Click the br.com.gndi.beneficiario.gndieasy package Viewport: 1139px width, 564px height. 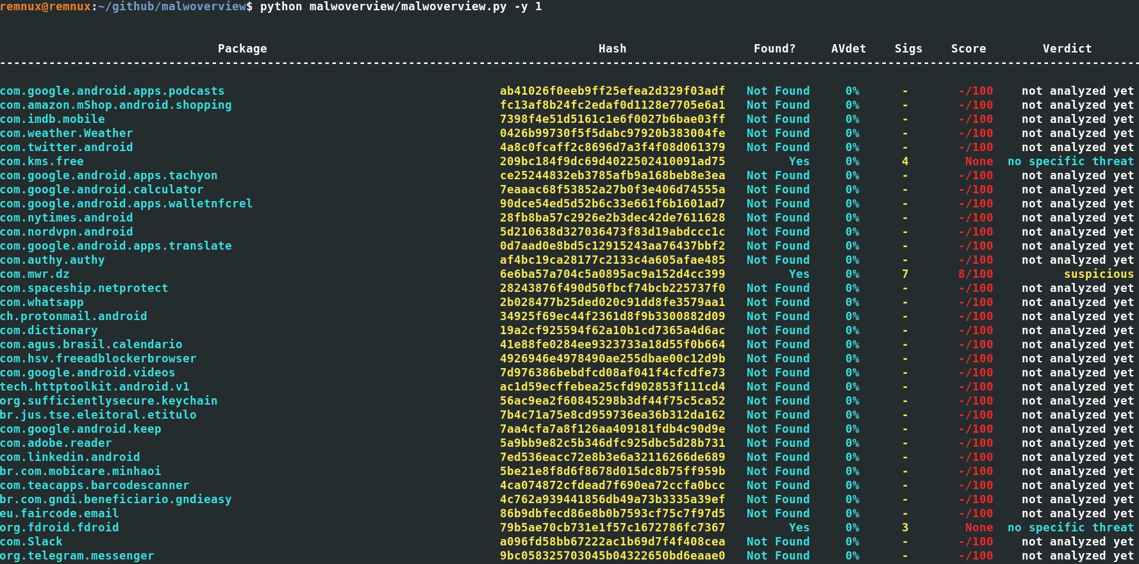click(116, 499)
